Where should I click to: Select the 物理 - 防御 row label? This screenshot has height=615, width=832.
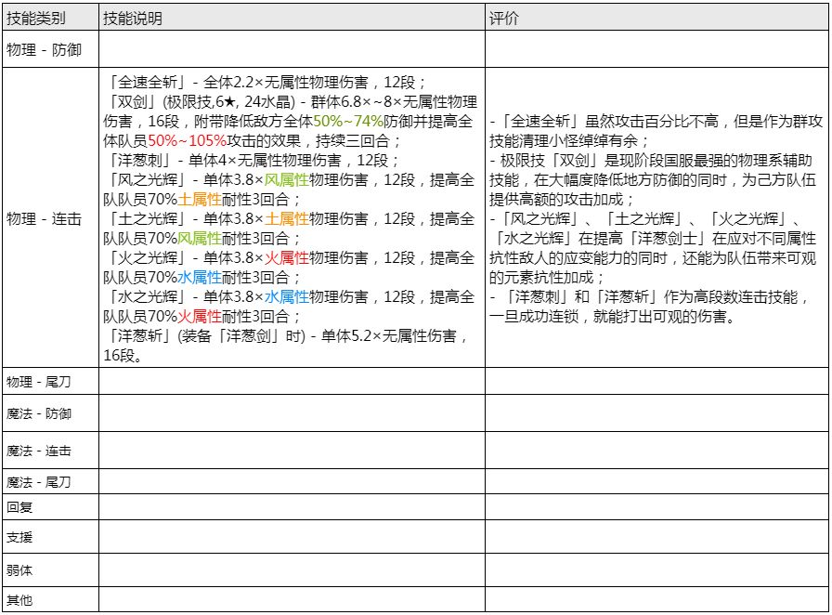click(44, 49)
